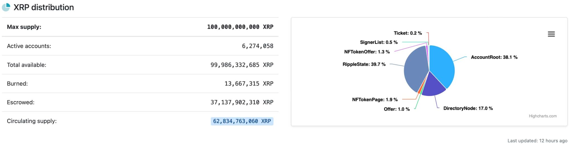
Task: Click the AccountRoot: 38.1 % label
Action: coord(494,57)
